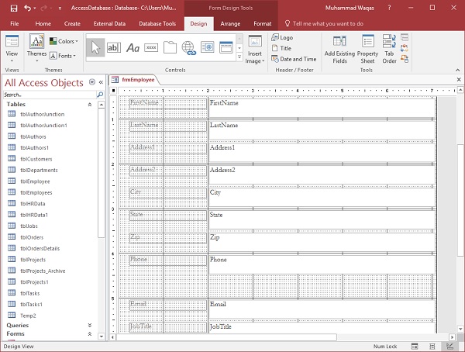Open the Colors dropdown
Viewport: 465px width, 352px height.
tap(65, 41)
